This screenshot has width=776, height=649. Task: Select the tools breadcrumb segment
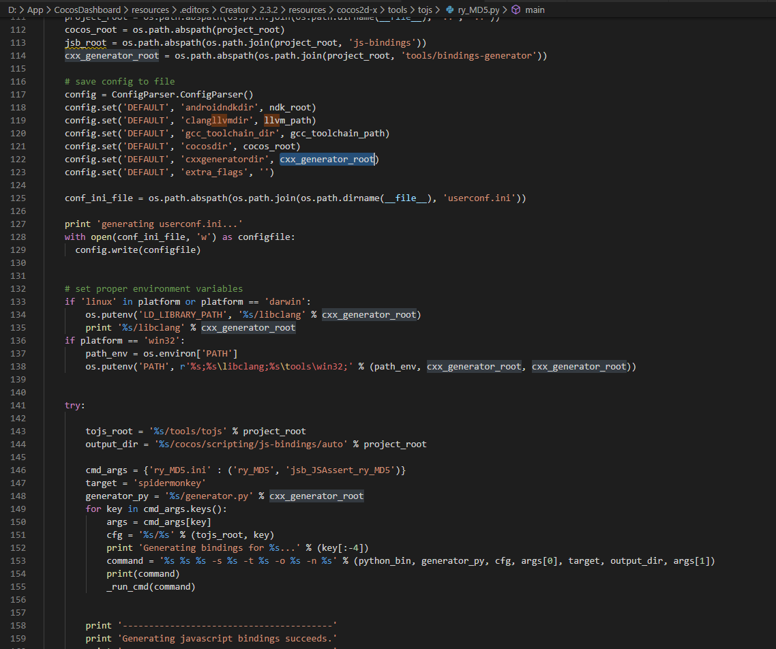pos(398,10)
